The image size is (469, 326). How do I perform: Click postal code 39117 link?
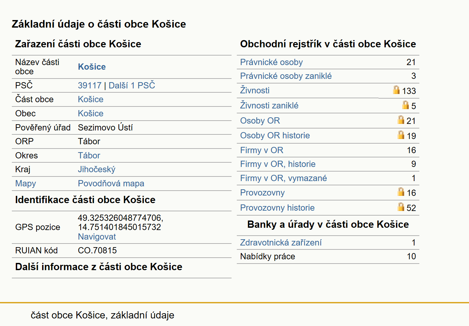coord(89,85)
